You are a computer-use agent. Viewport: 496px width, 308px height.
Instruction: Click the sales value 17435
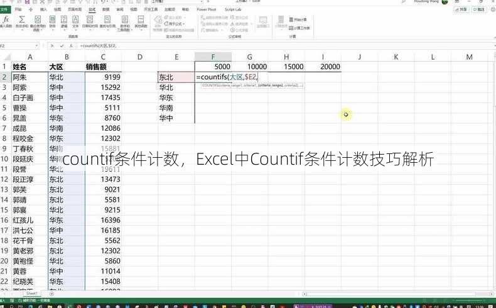tap(103, 97)
